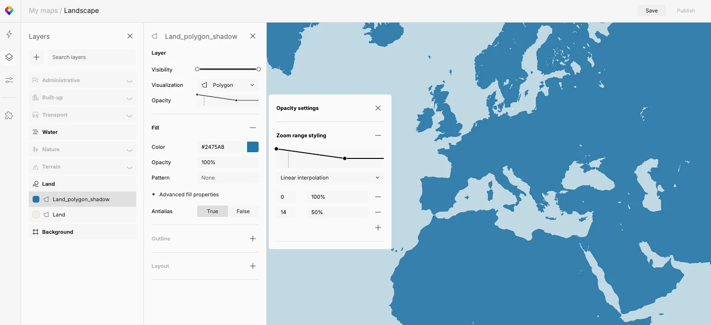Click the Search layers field
The width and height of the screenshot is (711, 325).
coord(92,57)
